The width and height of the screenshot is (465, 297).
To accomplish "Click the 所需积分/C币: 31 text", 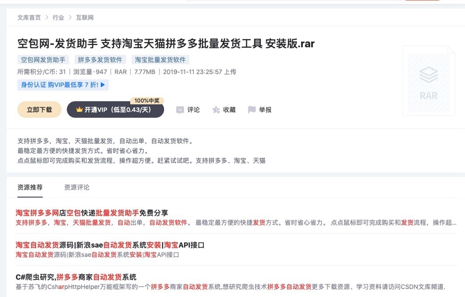I will (41, 72).
